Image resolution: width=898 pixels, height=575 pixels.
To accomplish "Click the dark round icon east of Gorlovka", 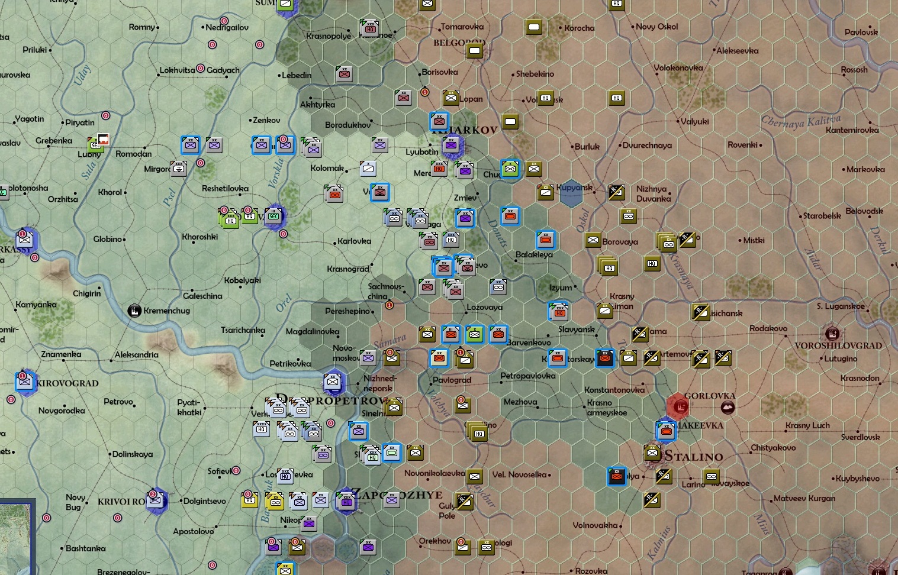I will pos(728,407).
